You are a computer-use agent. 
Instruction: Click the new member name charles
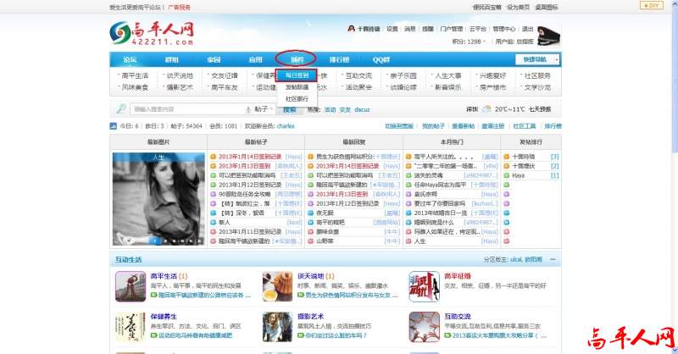coord(286,126)
